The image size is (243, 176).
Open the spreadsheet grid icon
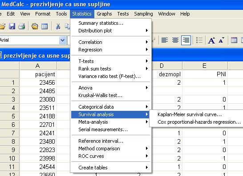(45, 27)
